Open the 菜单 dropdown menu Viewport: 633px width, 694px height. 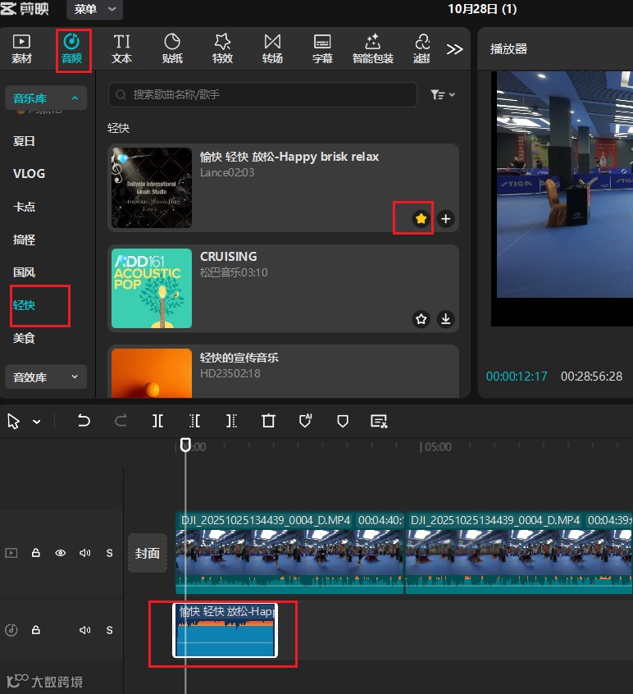[x=93, y=10]
